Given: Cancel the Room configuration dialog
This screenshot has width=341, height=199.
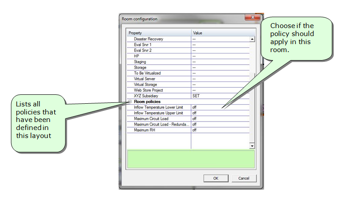Looking at the screenshot, I should [243, 178].
